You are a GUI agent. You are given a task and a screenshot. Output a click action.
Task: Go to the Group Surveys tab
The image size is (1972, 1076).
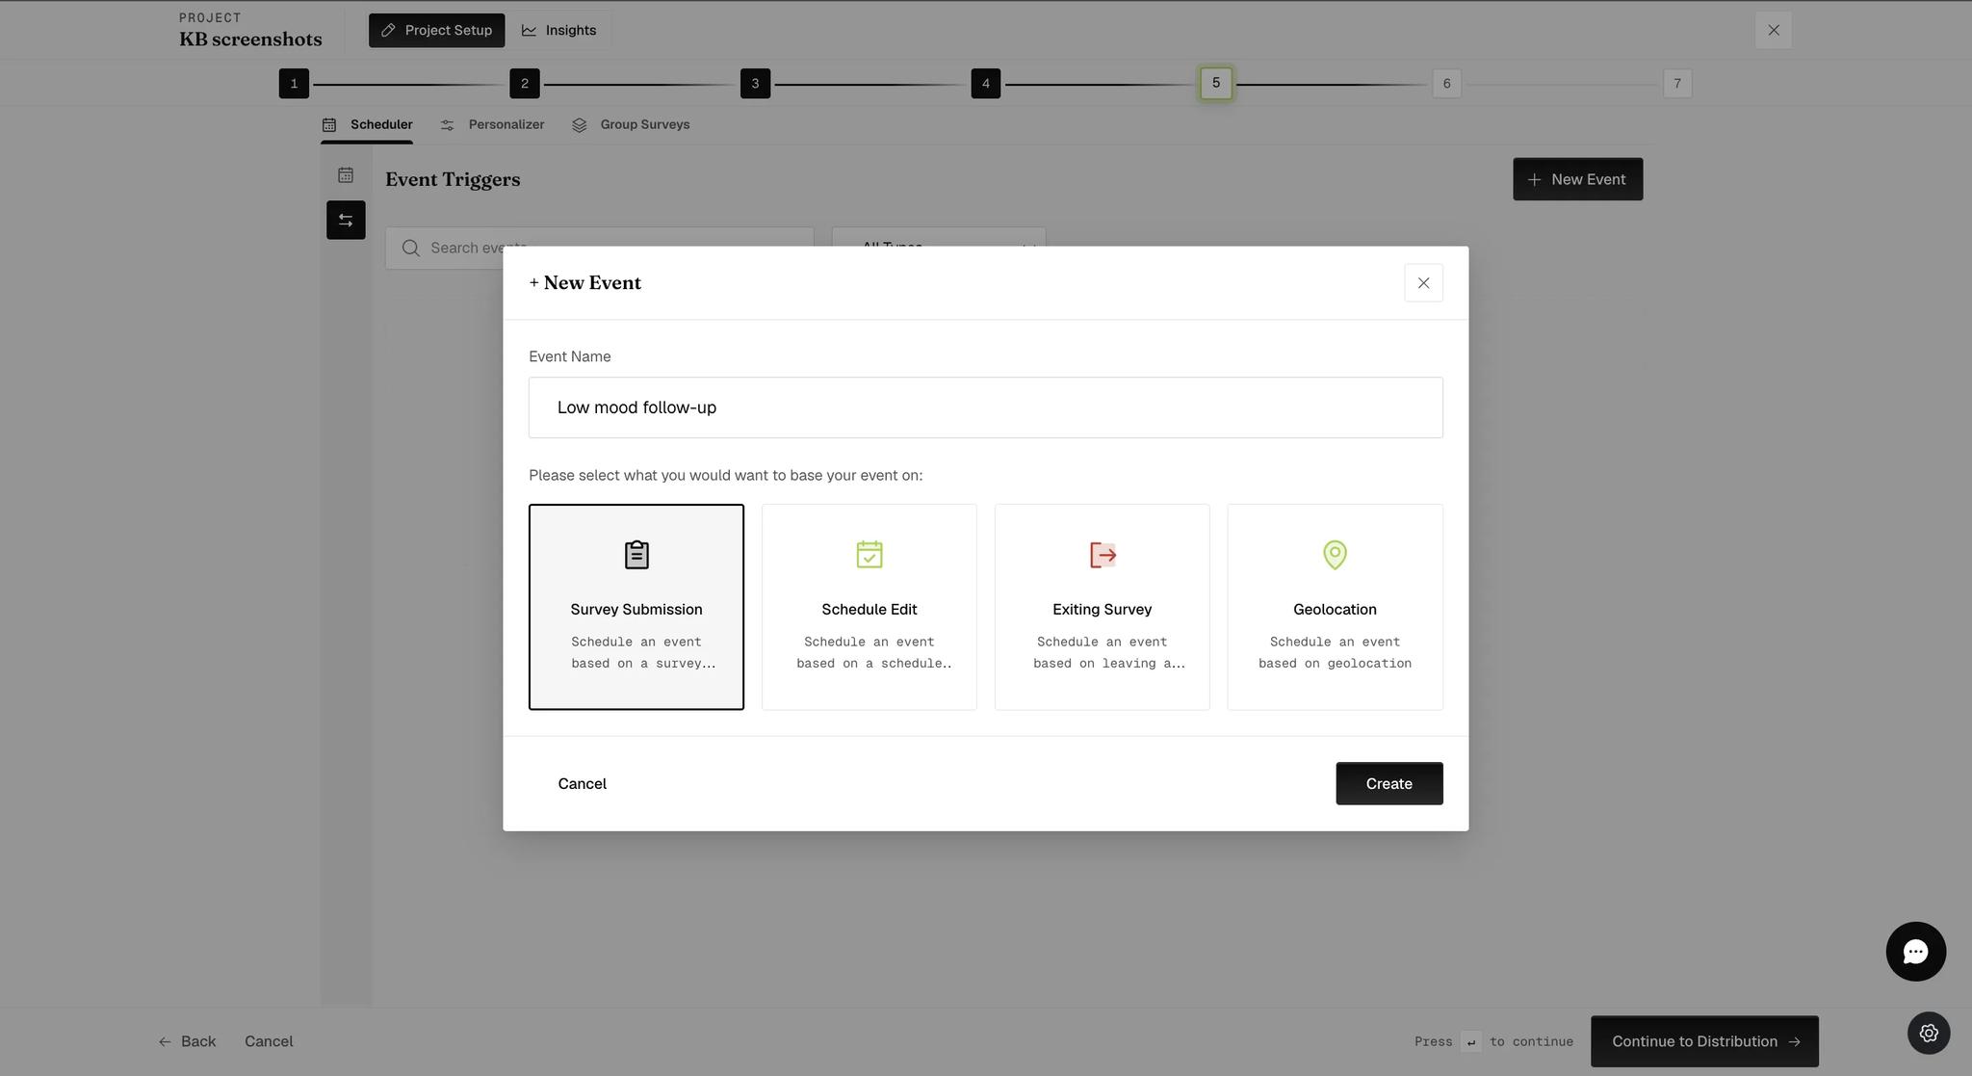click(631, 124)
